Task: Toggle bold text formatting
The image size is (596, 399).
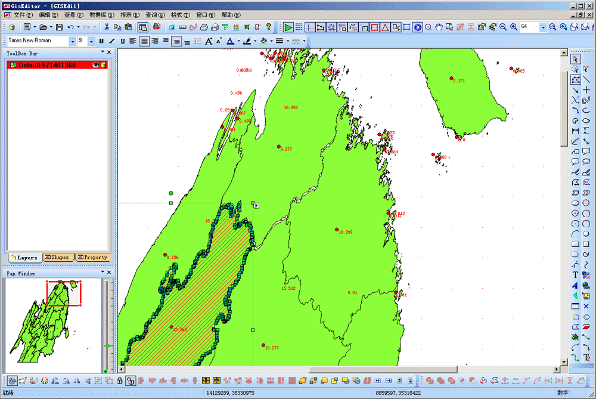Action: point(101,41)
